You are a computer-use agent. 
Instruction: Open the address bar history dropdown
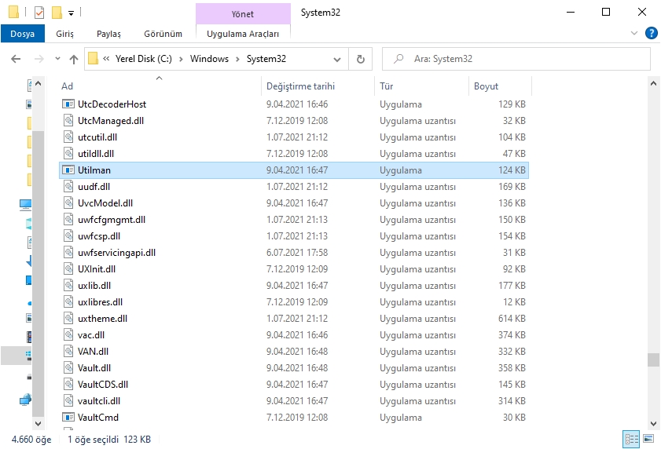[337, 60]
